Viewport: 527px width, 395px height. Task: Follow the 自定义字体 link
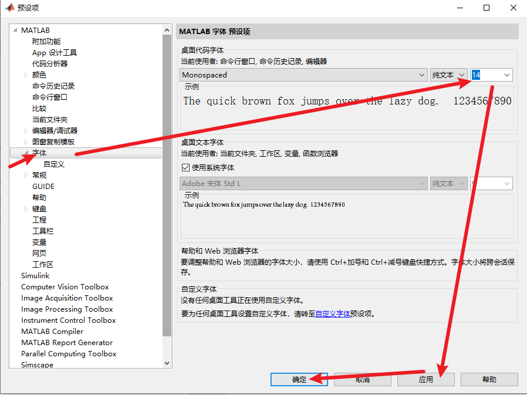(333, 313)
